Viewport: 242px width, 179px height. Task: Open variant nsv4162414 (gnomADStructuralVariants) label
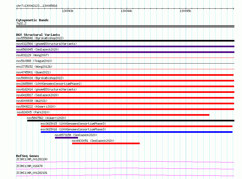click(x=46, y=89)
